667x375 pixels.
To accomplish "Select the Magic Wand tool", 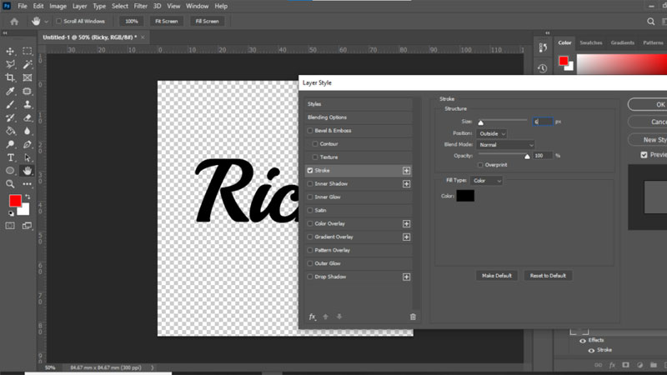I will pos(28,65).
